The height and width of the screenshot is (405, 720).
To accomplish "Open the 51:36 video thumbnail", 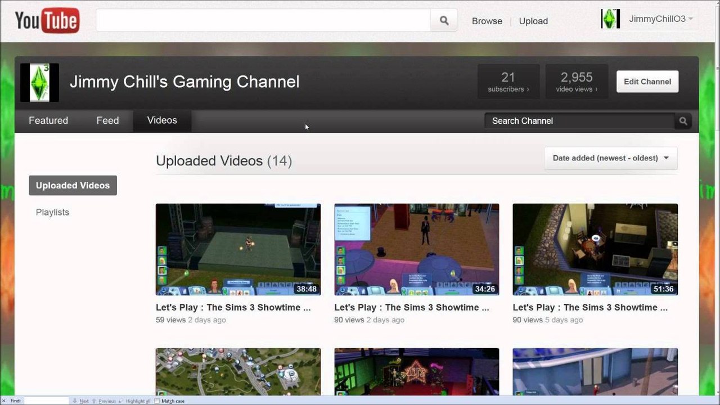I will [595, 249].
